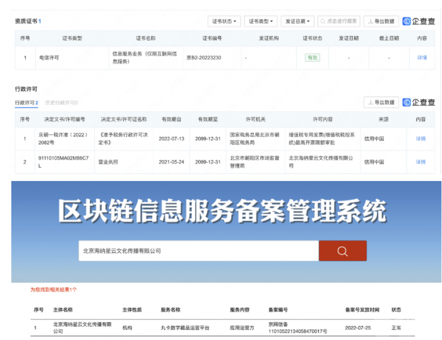The image size is (442, 340).
Task: Click the 截止日期 column header
Action: tap(389, 38)
